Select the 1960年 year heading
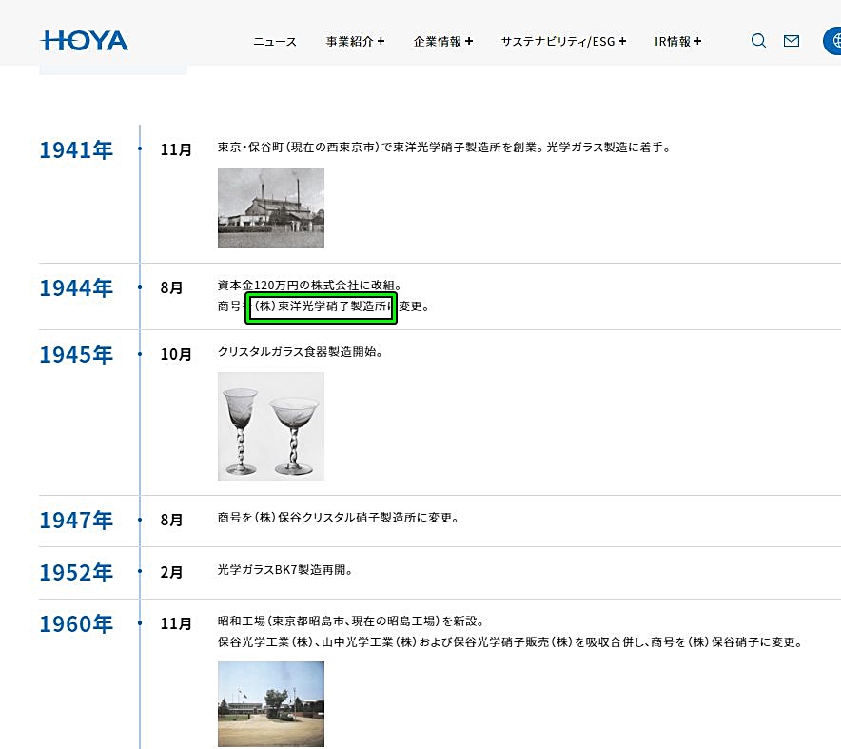This screenshot has height=749, width=841. (76, 623)
